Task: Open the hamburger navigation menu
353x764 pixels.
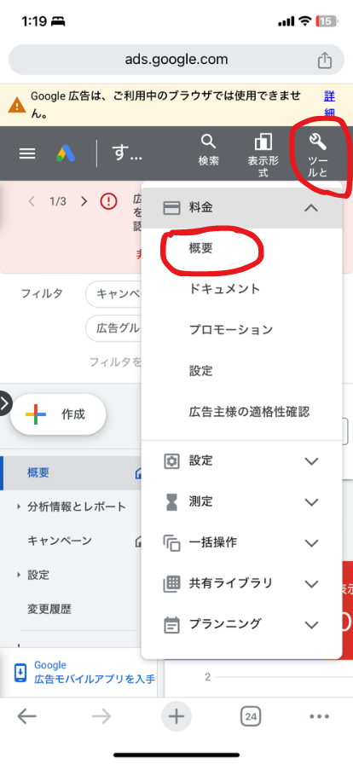Action: pos(27,153)
